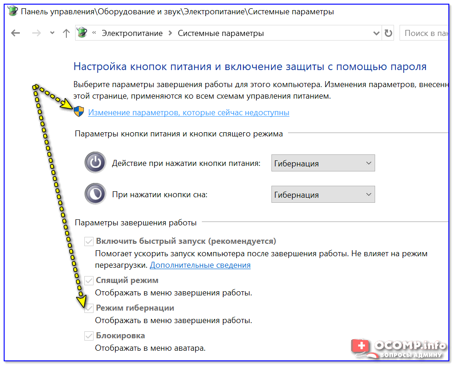Viewport: 453px width, 365px height.
Task: Click the UAC shield icon
Action: pyautogui.click(x=79, y=112)
